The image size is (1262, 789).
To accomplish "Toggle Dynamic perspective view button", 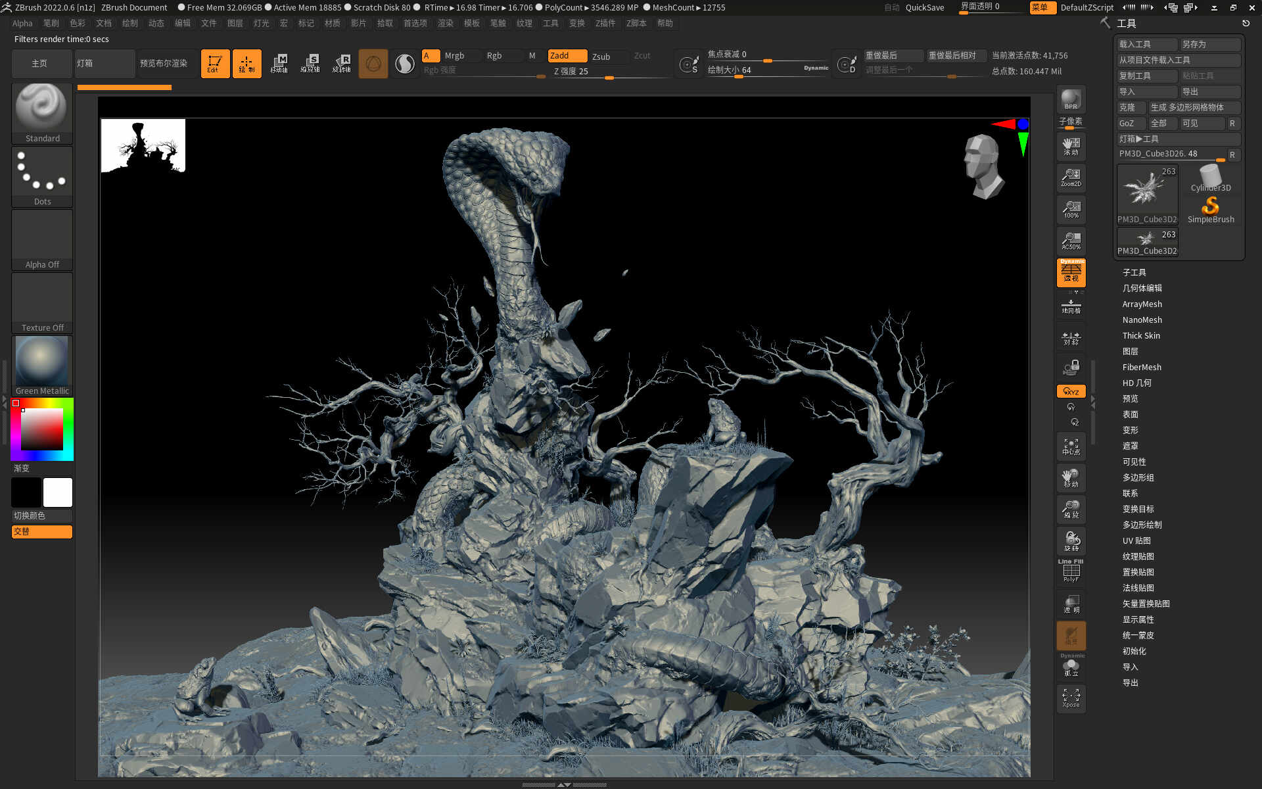I will tap(1071, 273).
